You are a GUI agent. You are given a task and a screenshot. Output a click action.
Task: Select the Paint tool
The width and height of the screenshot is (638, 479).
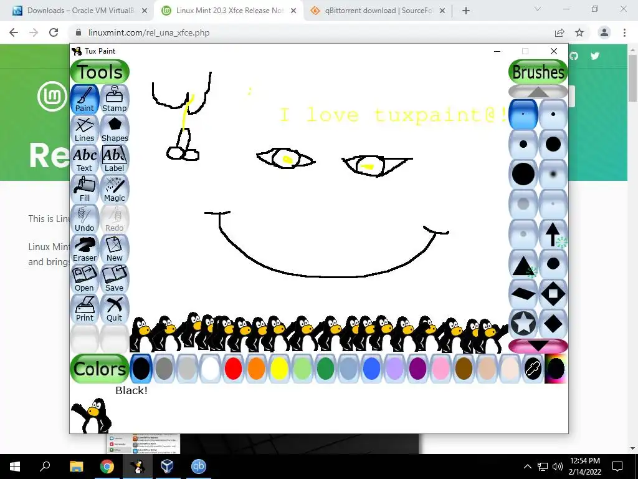tap(85, 99)
